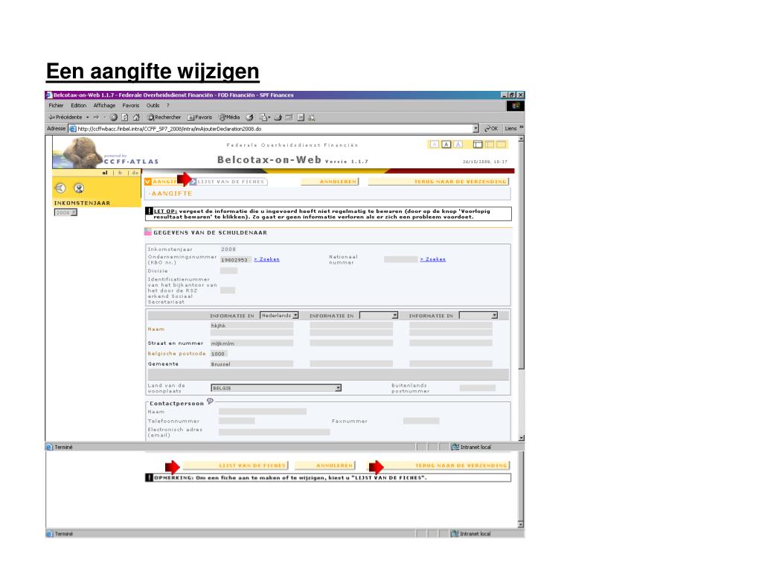
Task: Open the Land van de woonplaats dropdown
Action: click(276, 387)
